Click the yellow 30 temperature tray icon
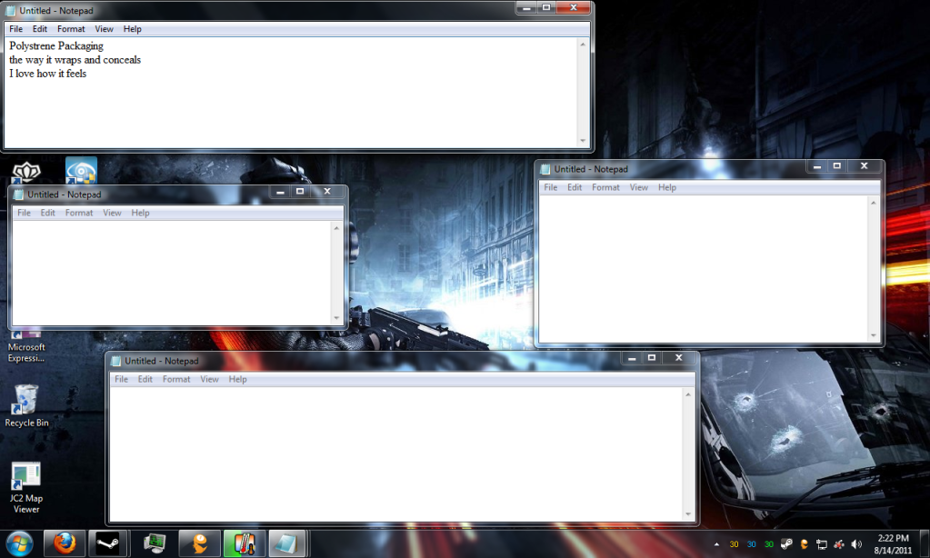This screenshot has height=558, width=930. [734, 544]
